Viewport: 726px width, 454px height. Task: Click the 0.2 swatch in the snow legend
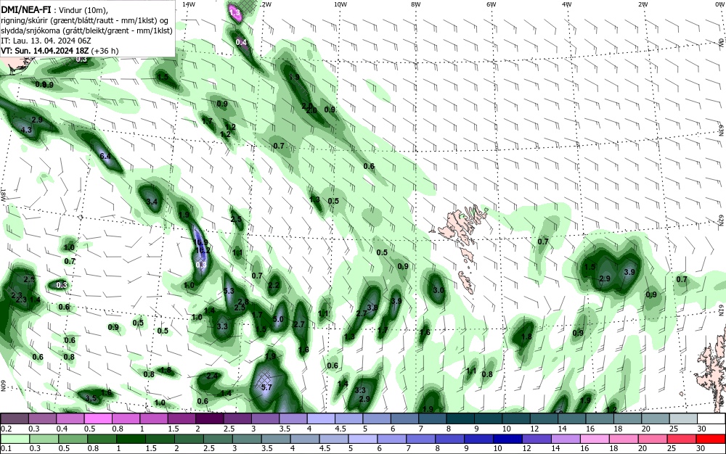[x=15, y=419]
